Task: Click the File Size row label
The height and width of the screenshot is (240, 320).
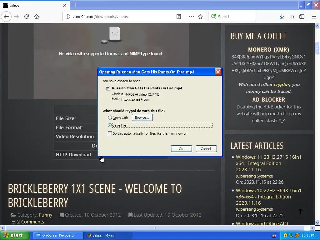Action: (x=66, y=118)
